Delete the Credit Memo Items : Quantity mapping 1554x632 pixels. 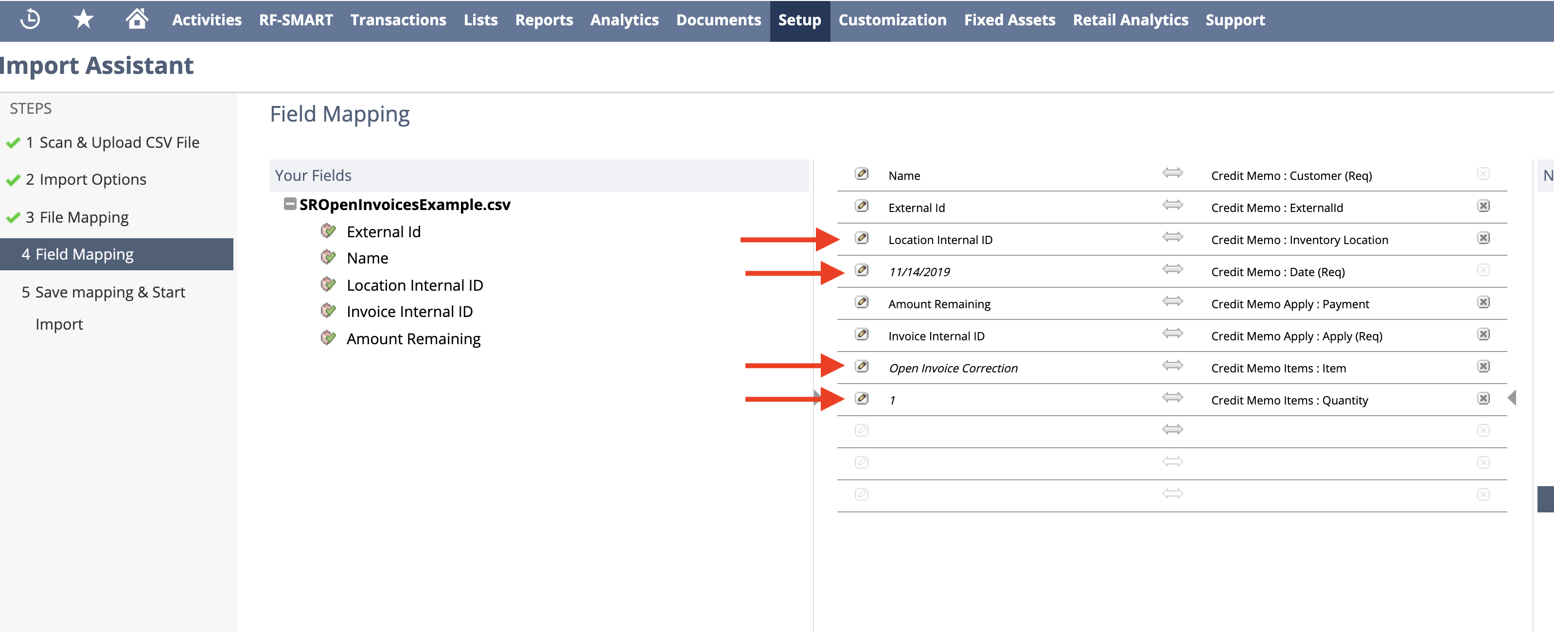(1483, 399)
